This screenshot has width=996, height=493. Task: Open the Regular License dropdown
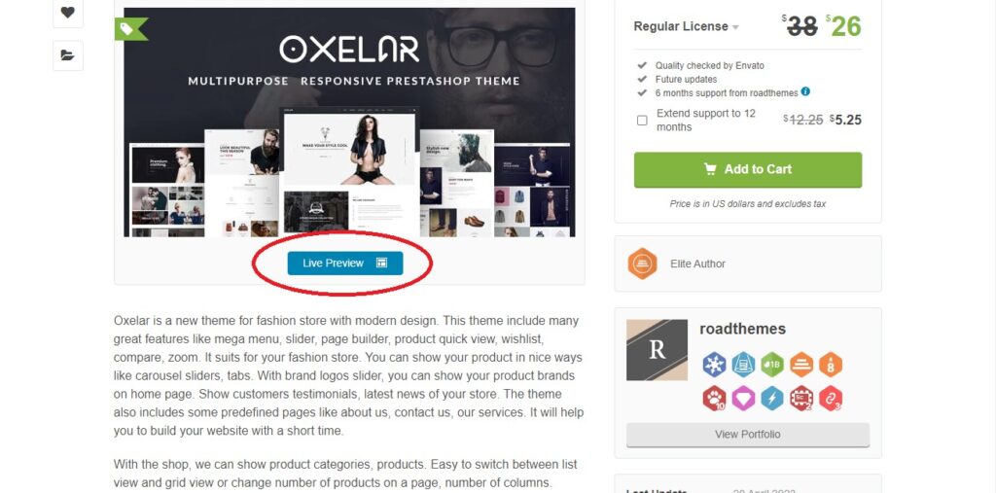click(x=686, y=26)
